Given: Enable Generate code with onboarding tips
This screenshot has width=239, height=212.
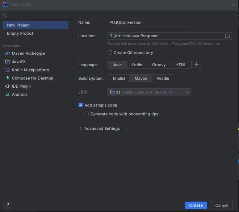Looking at the screenshot, I should point(87,114).
